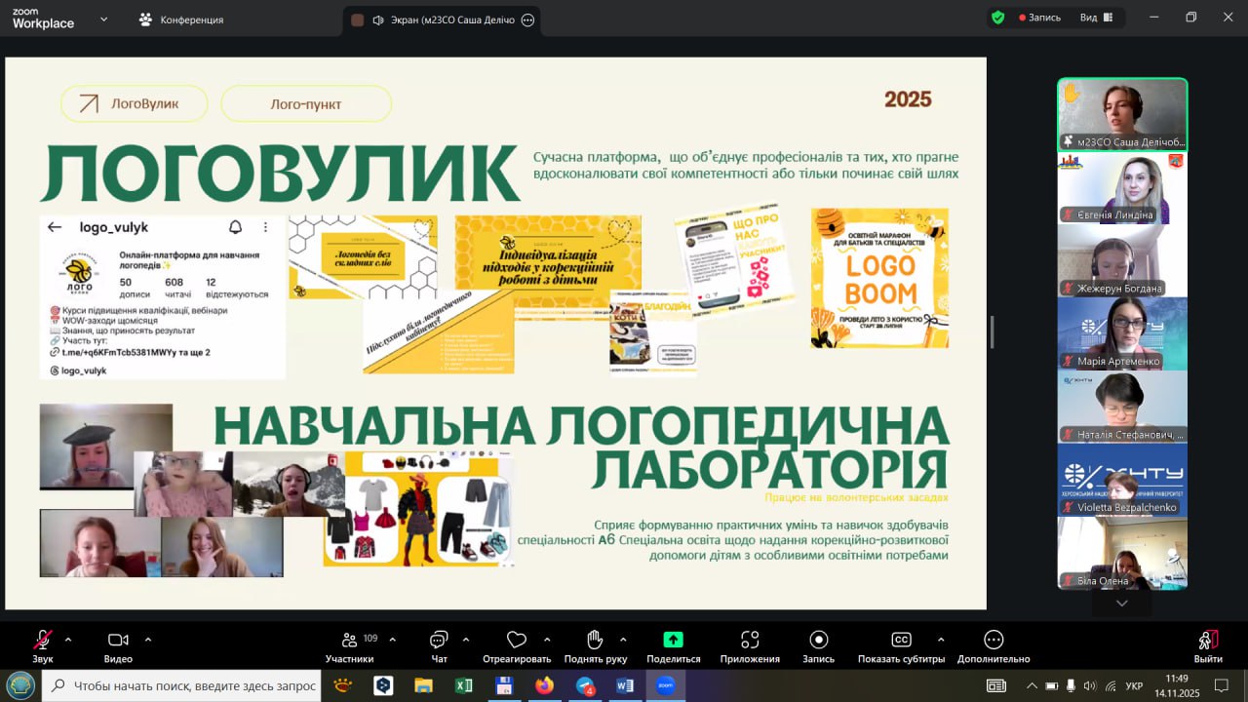Expand video options arrow beside Видео

pos(148,640)
